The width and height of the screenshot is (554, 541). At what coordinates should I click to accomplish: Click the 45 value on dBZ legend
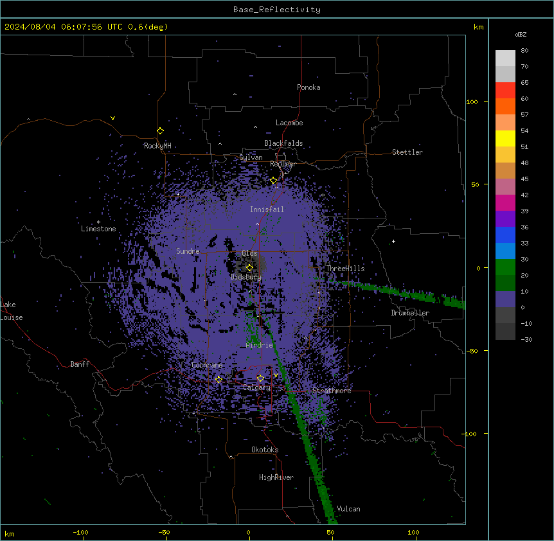[524, 179]
